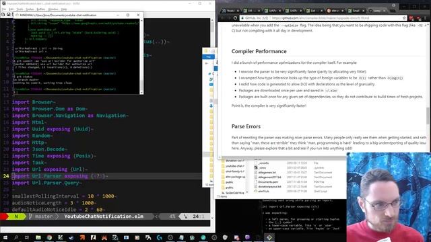Select the ablegamers.txt file in Explorer
The image size is (431, 242).
[267, 173]
